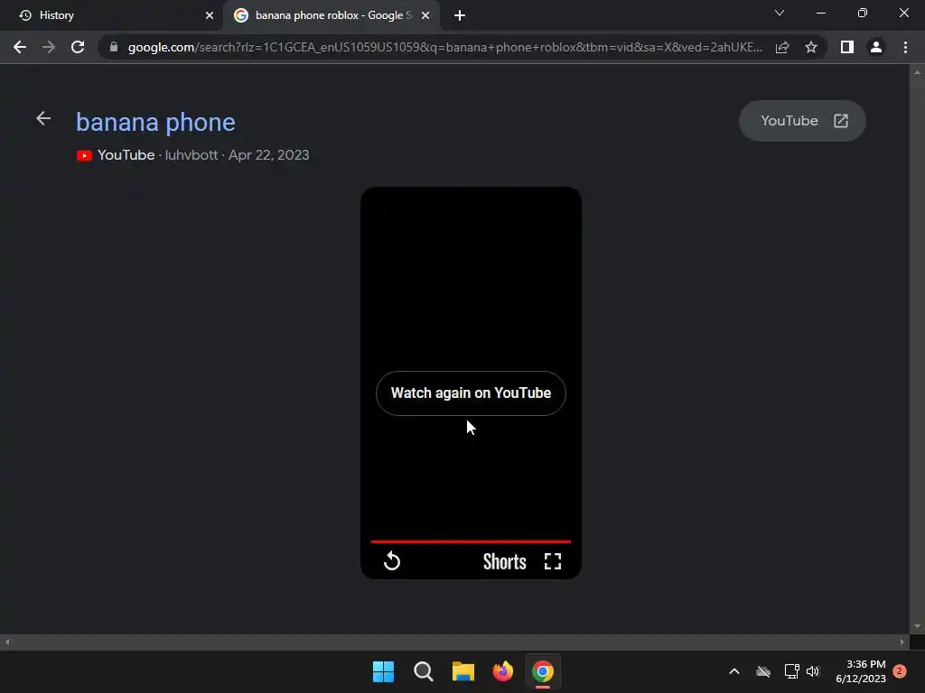Click the OneDrive cloud tray icon
Image resolution: width=925 pixels, height=693 pixels.
(x=763, y=671)
